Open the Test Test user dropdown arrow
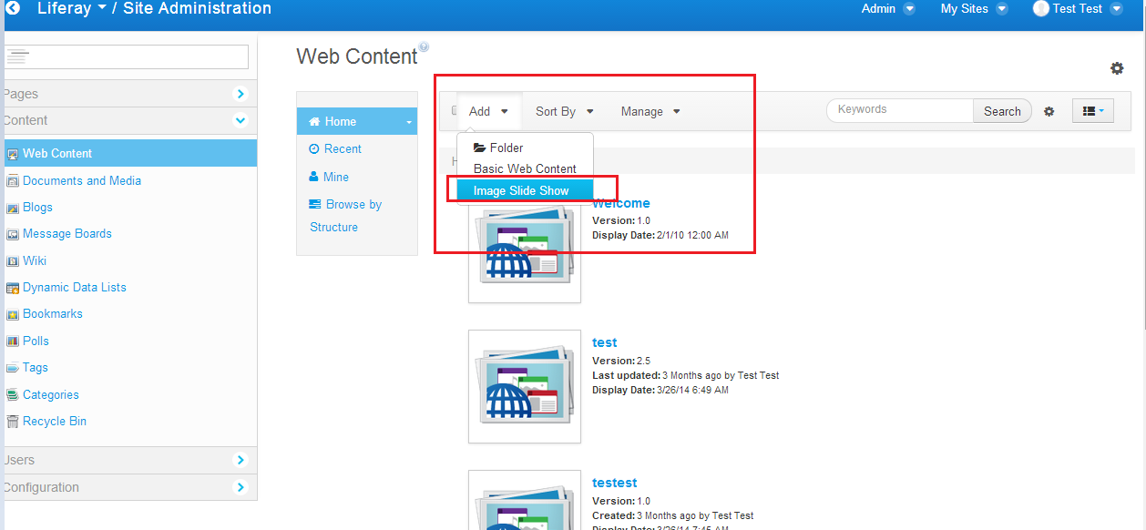The width and height of the screenshot is (1146, 530). pos(1117,9)
